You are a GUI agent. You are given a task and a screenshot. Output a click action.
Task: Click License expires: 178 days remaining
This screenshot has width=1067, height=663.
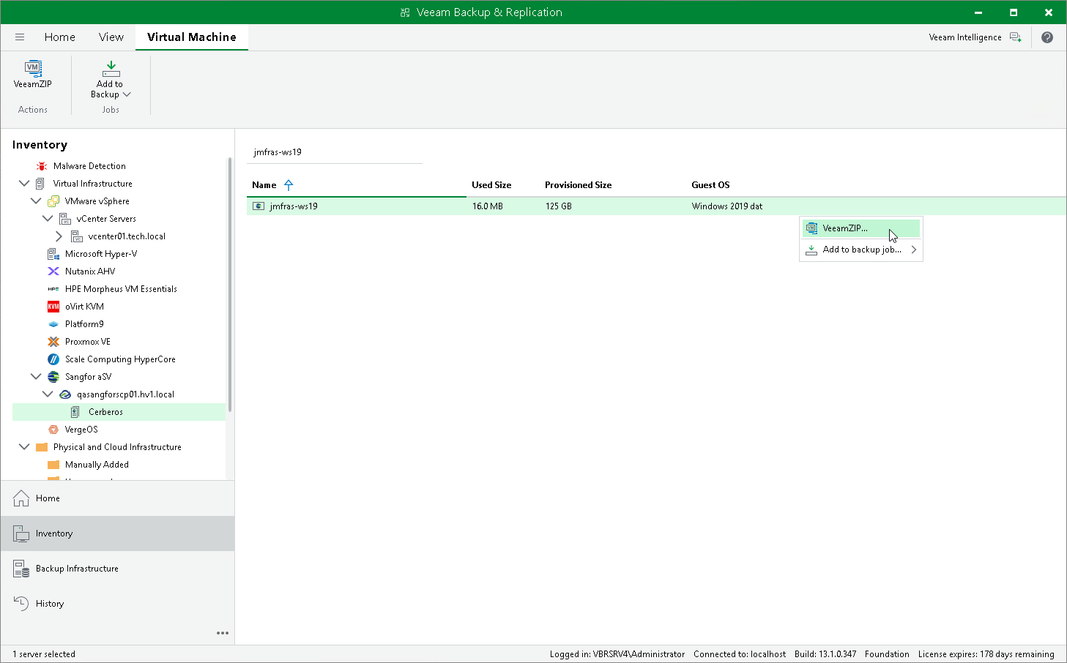(x=986, y=654)
